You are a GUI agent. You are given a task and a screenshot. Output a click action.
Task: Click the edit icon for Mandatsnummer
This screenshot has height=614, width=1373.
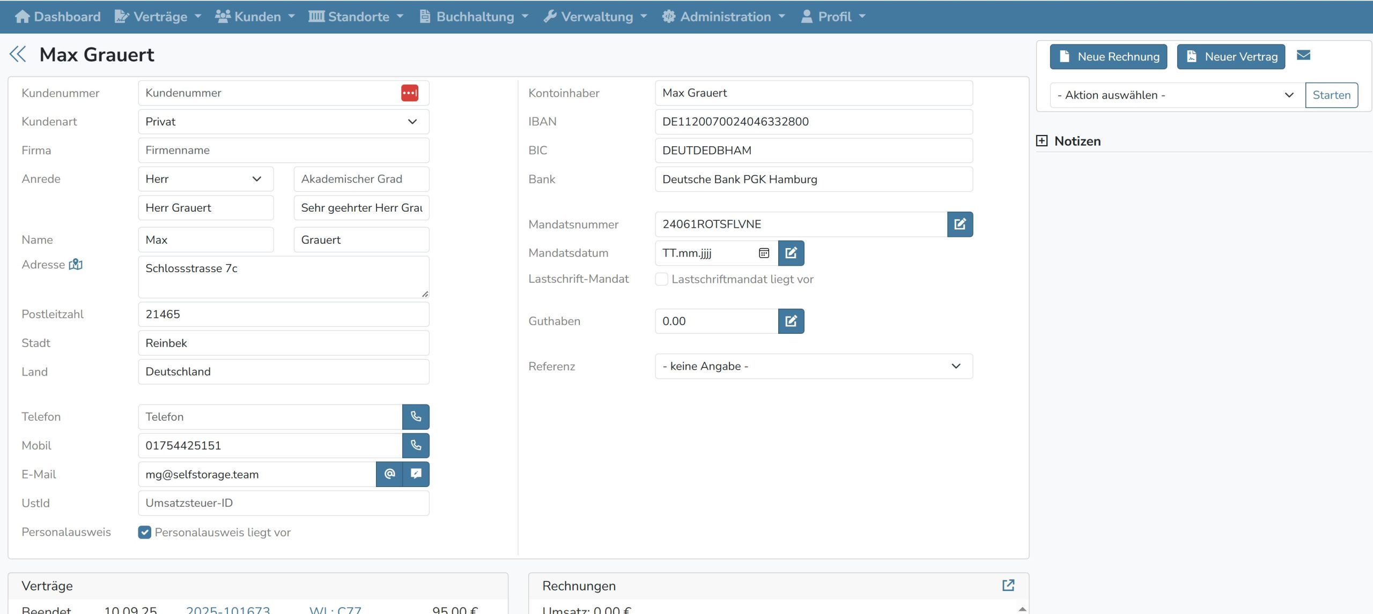(x=959, y=224)
